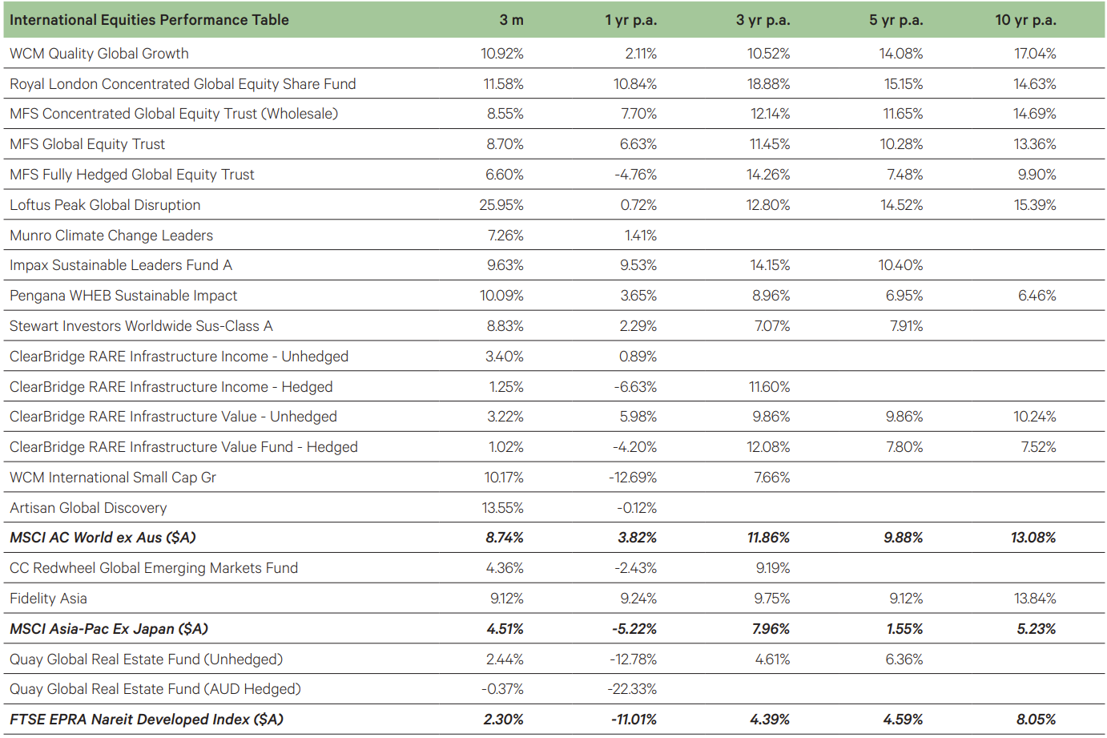Screen dimensions: 1107x738
Task: Select the '10 yr p.a.' column header
Action: (1026, 20)
